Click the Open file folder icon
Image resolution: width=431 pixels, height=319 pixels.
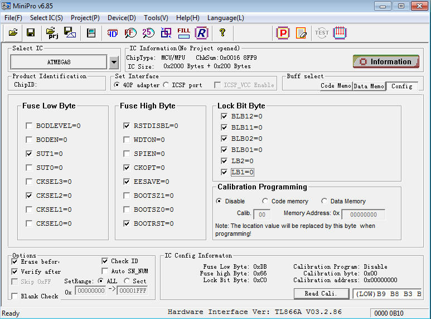pos(13,33)
